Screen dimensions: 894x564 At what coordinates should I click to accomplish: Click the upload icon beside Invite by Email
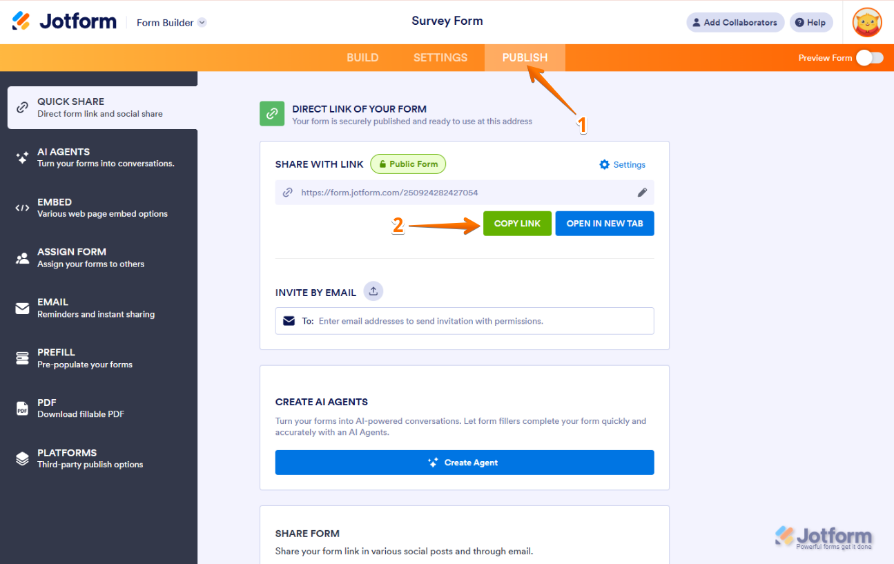tap(373, 291)
